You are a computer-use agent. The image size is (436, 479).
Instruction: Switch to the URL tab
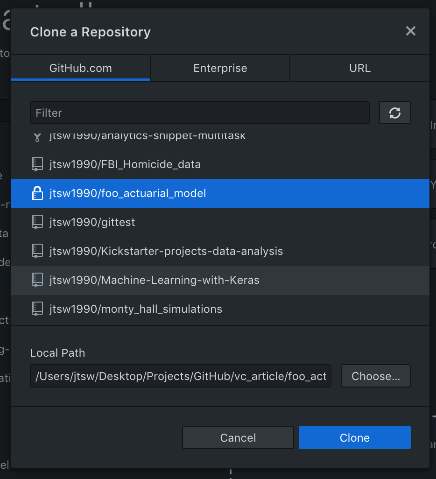pyautogui.click(x=359, y=68)
